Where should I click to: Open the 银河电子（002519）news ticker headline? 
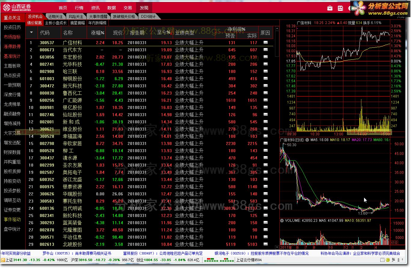click(x=261, y=254)
